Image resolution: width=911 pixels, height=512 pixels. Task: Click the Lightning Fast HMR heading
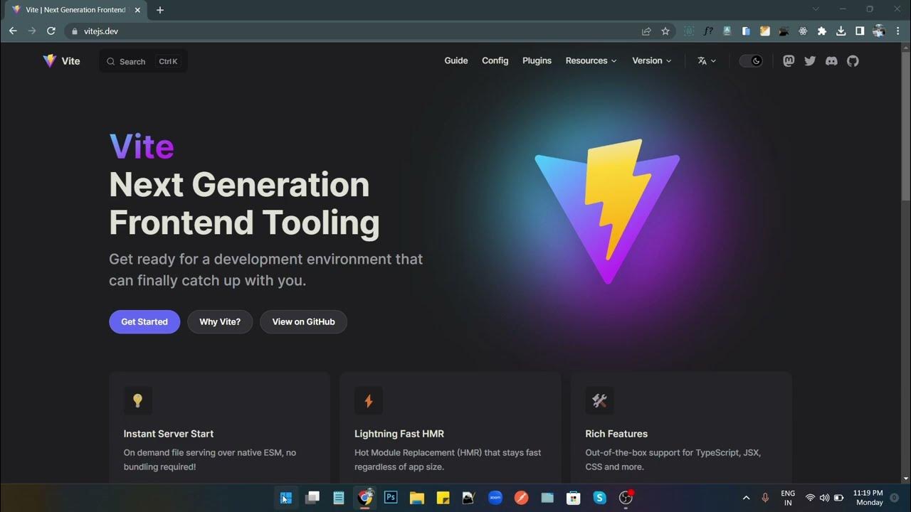(x=399, y=434)
